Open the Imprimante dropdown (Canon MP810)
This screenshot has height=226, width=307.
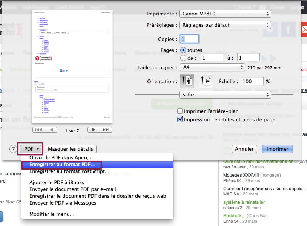(225, 14)
